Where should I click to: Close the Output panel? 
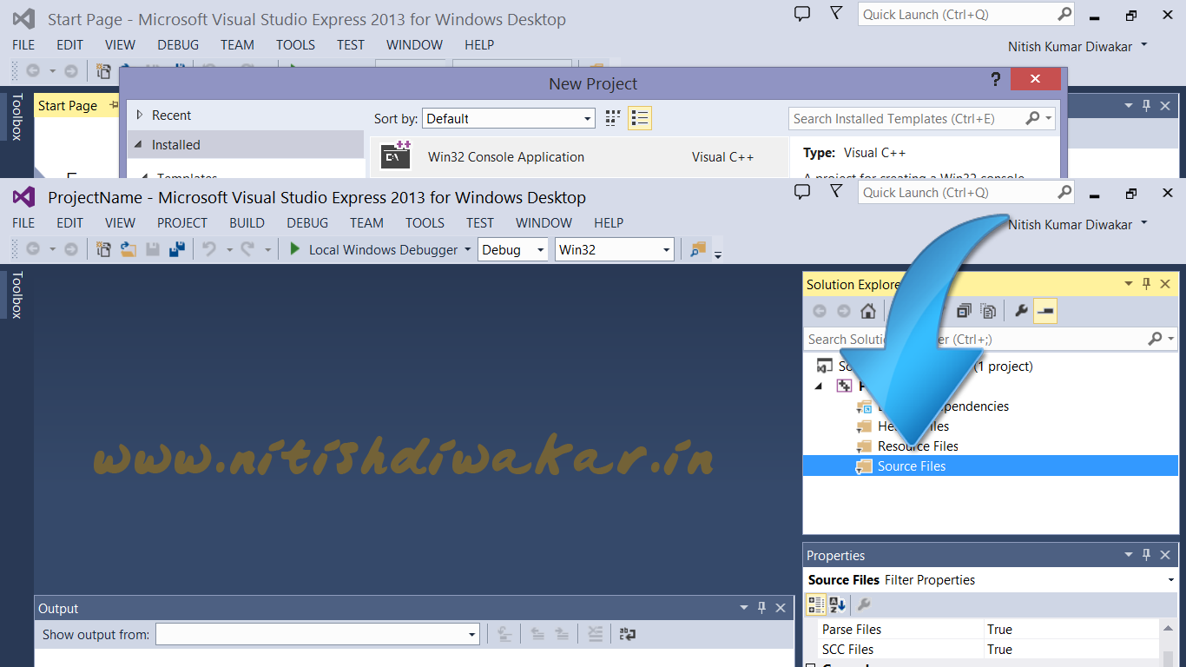click(x=781, y=608)
